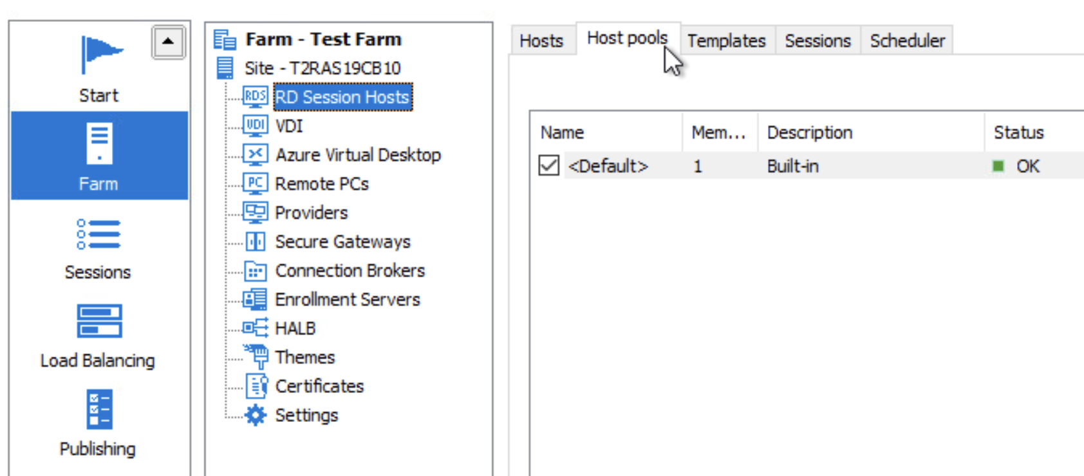Sort by the Name column header
The image size is (1084, 476).
pyautogui.click(x=562, y=133)
